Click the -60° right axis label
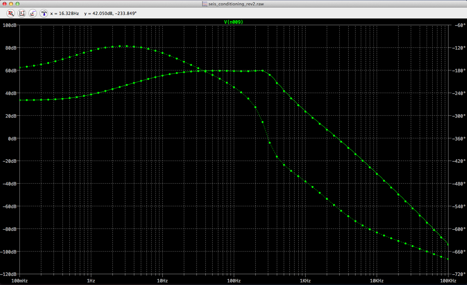This screenshot has height=285, width=467. [x=460, y=25]
